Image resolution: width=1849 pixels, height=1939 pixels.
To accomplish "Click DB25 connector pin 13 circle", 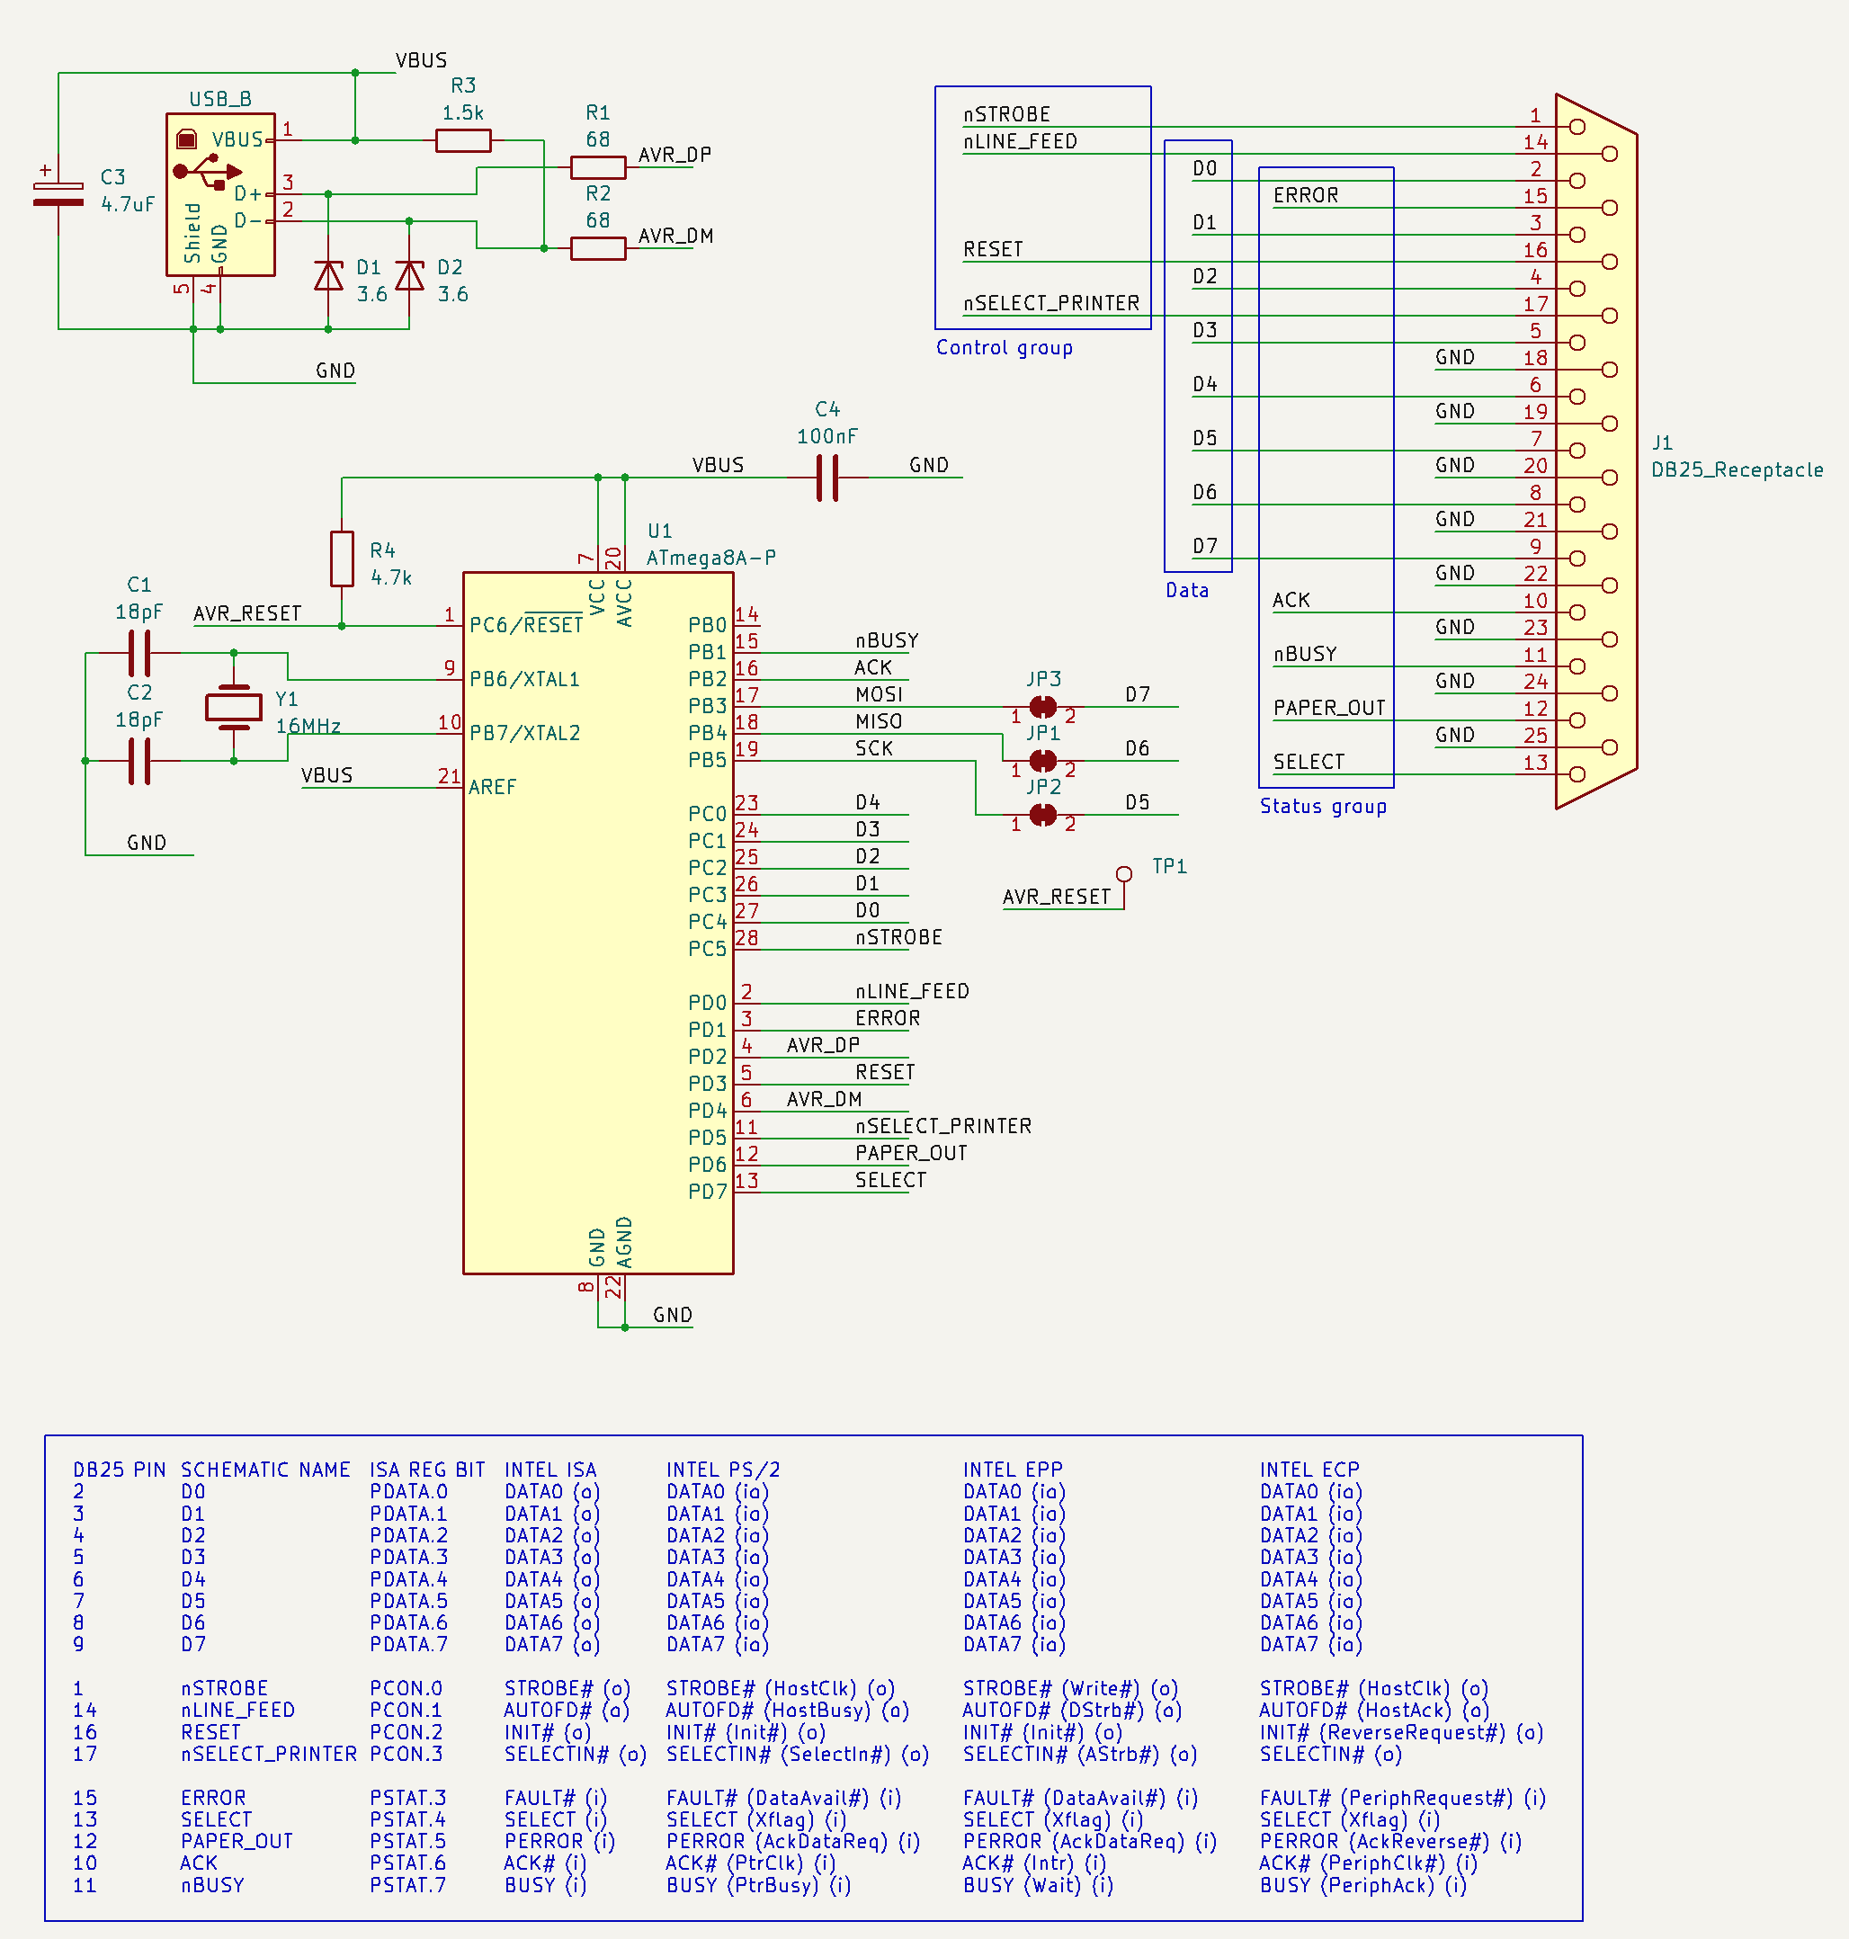I will pos(1577,775).
